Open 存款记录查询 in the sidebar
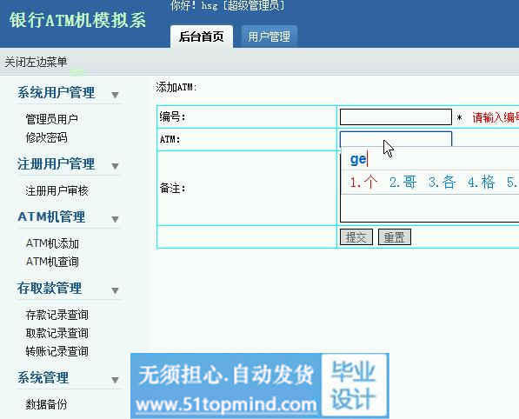Viewport: 519px width, 419px height. [x=57, y=315]
